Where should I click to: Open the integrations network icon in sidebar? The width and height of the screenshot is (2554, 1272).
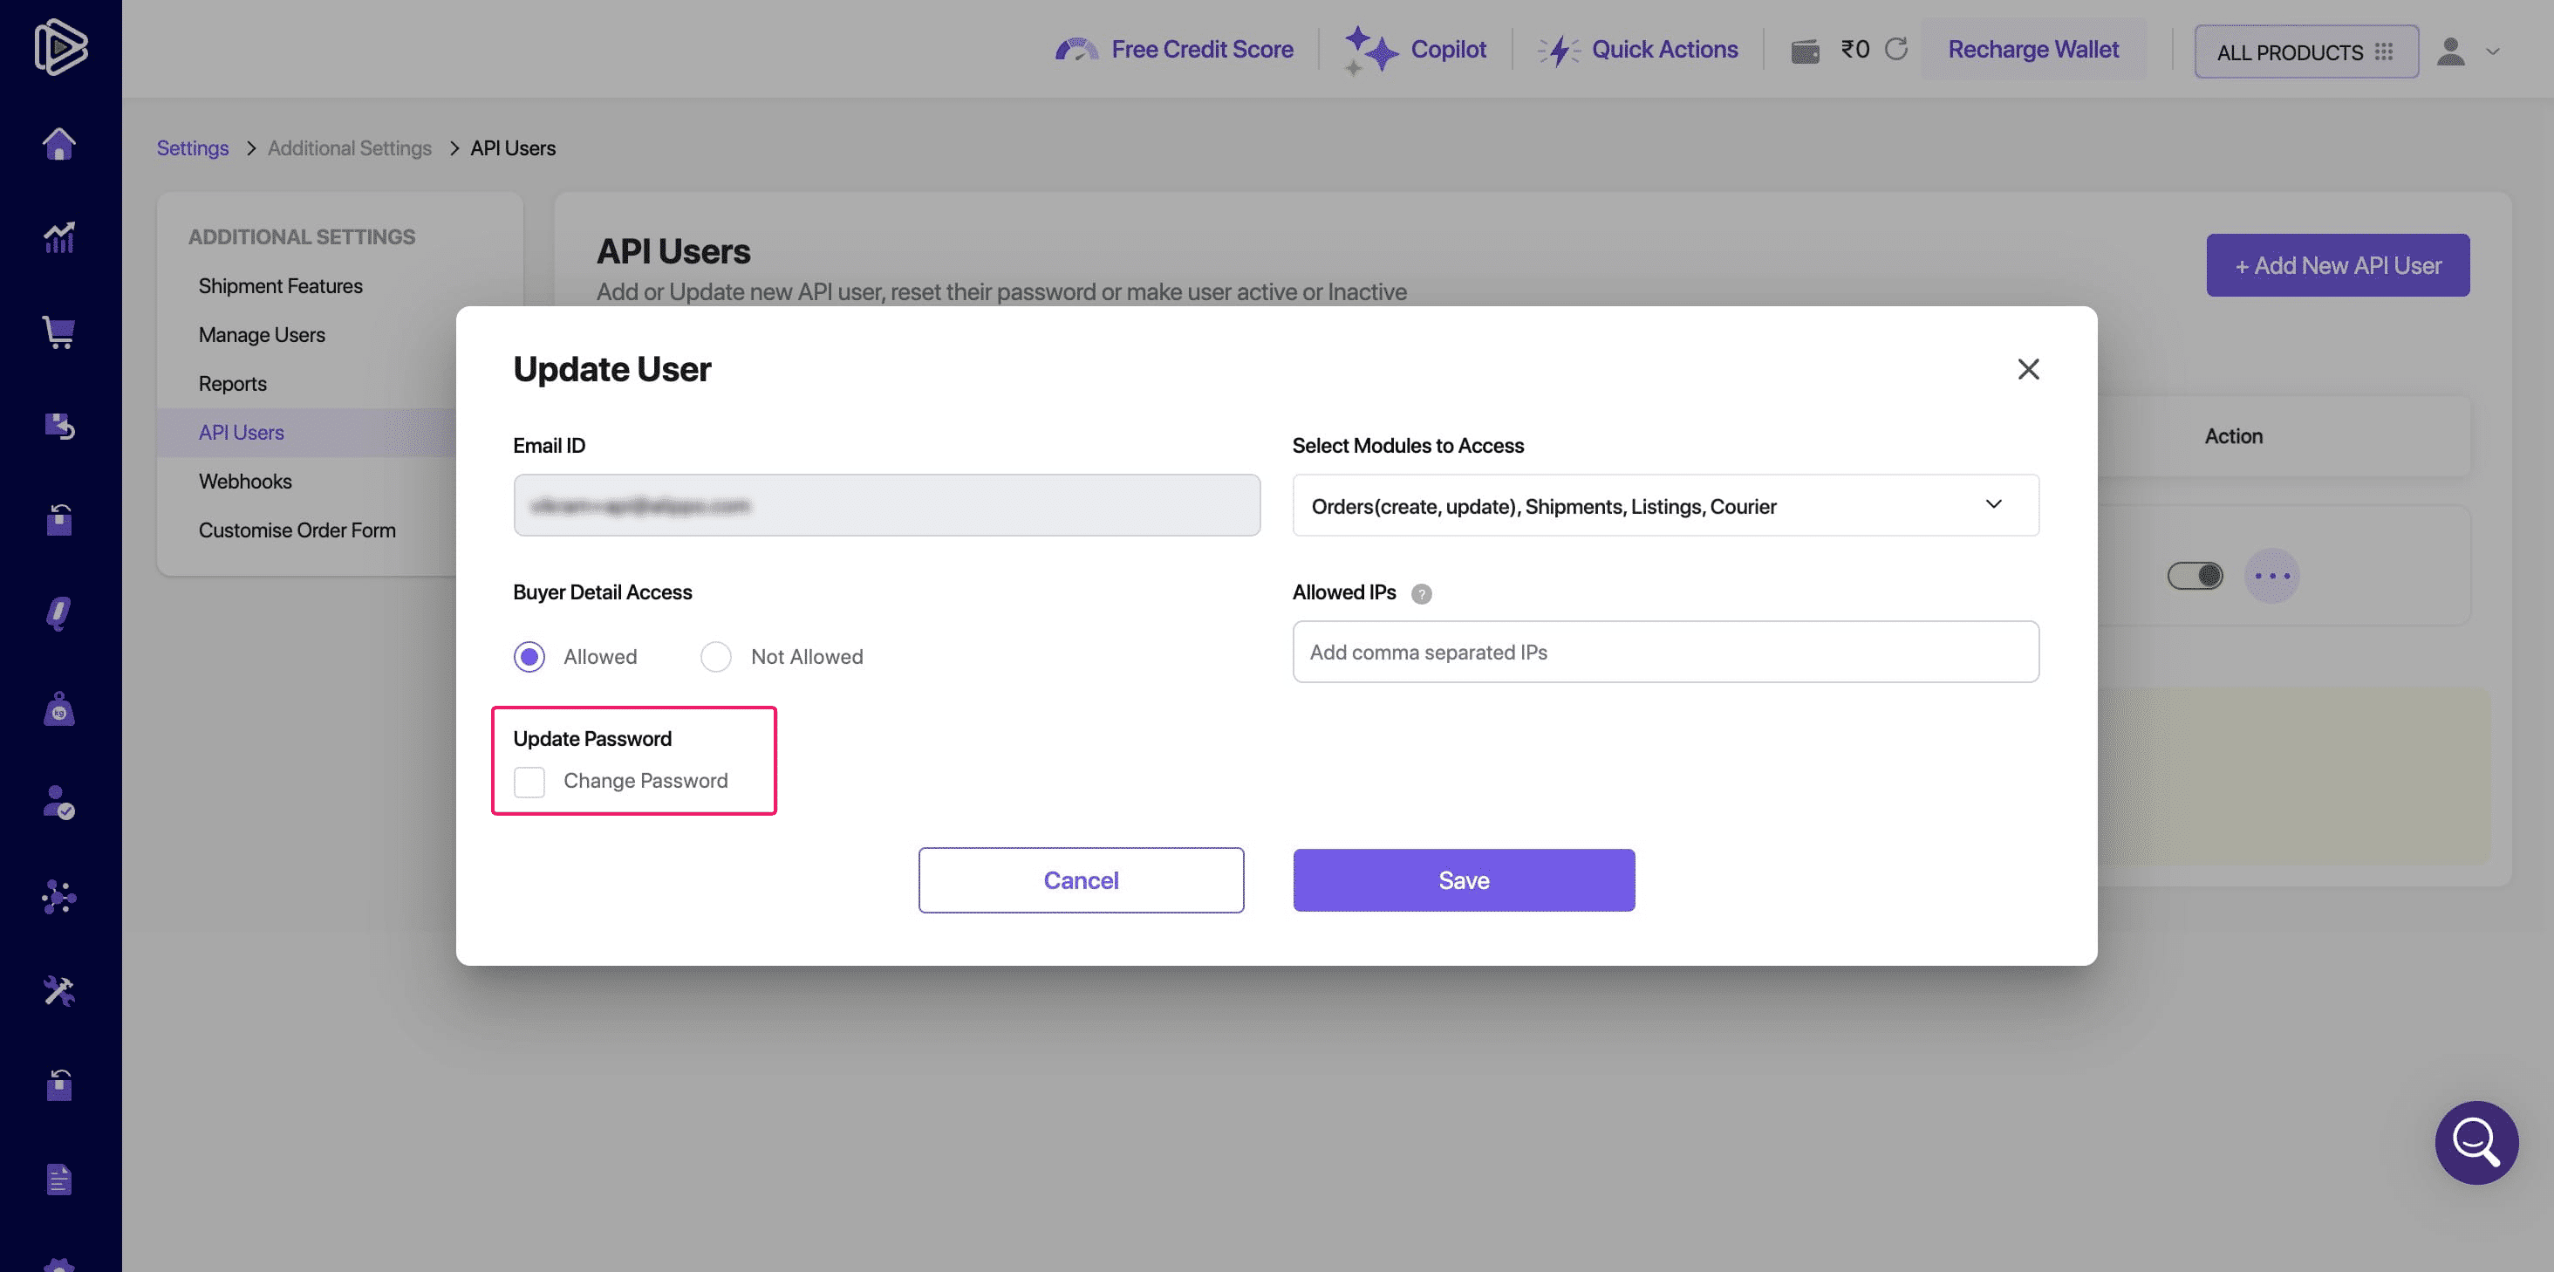pyautogui.click(x=58, y=897)
